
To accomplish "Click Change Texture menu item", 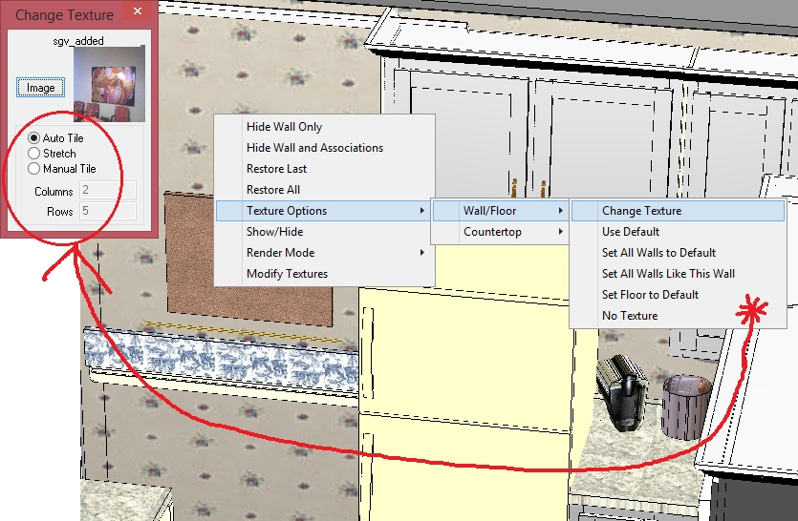I will tap(641, 211).
